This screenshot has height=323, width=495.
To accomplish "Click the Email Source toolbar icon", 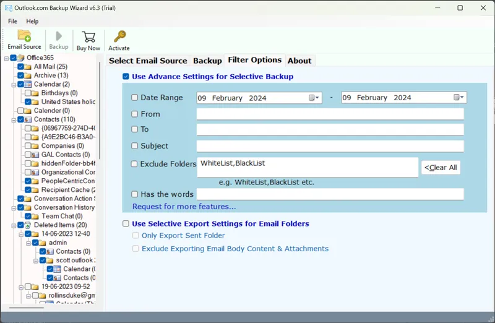I will (24, 36).
